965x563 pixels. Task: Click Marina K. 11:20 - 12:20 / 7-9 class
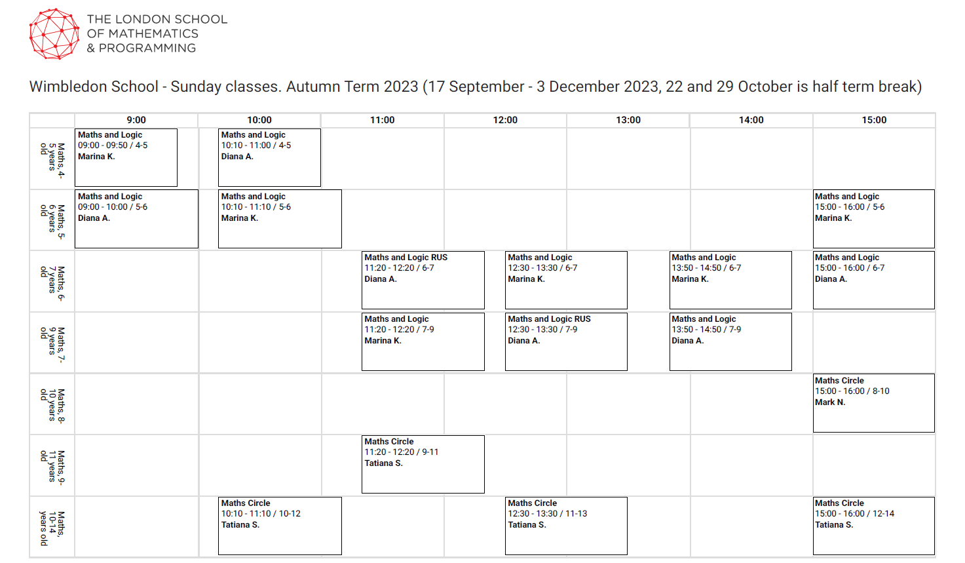click(x=423, y=341)
